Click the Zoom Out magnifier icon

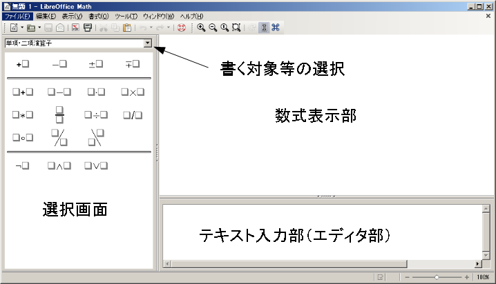[213, 28]
